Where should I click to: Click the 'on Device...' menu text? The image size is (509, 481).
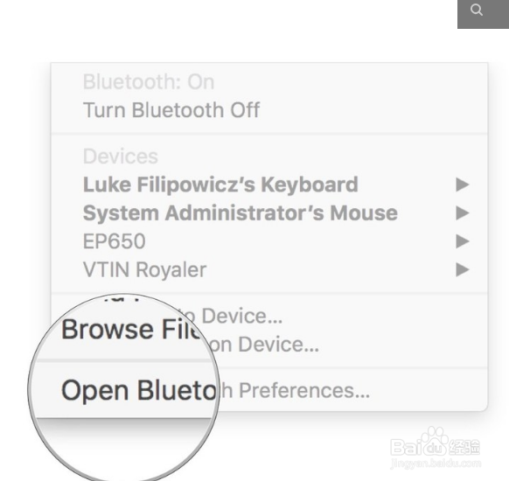coord(263,345)
